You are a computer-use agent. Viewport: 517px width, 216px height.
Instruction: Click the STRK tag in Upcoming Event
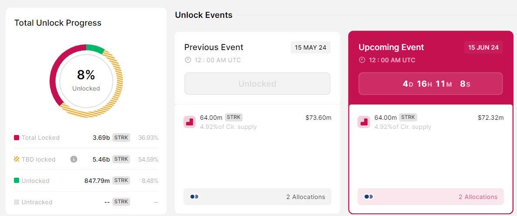(x=408, y=117)
